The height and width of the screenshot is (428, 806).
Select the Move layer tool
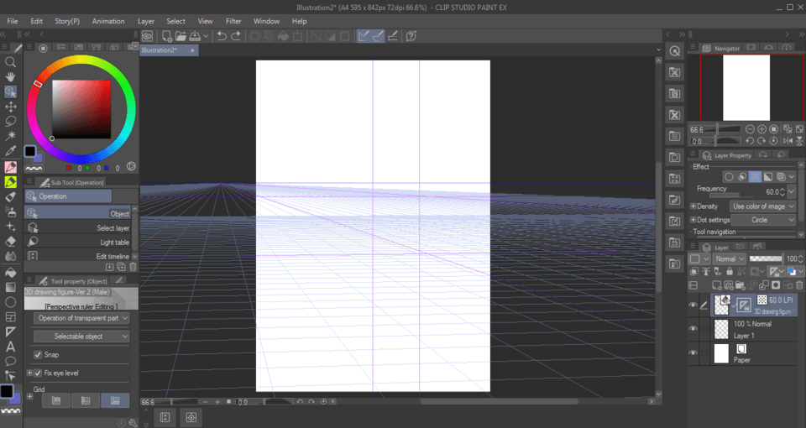coord(10,107)
